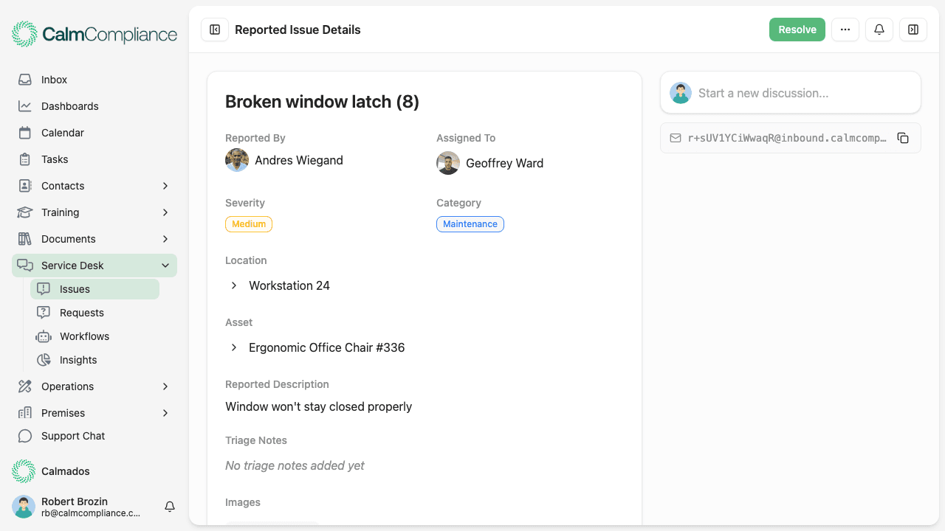The height and width of the screenshot is (531, 945).
Task: Open the more options menu
Action: coord(845,29)
